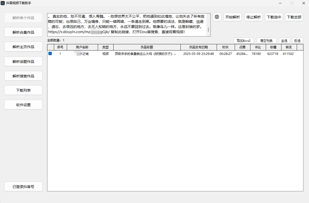Export the list with 导出Excel

(x=244, y=40)
